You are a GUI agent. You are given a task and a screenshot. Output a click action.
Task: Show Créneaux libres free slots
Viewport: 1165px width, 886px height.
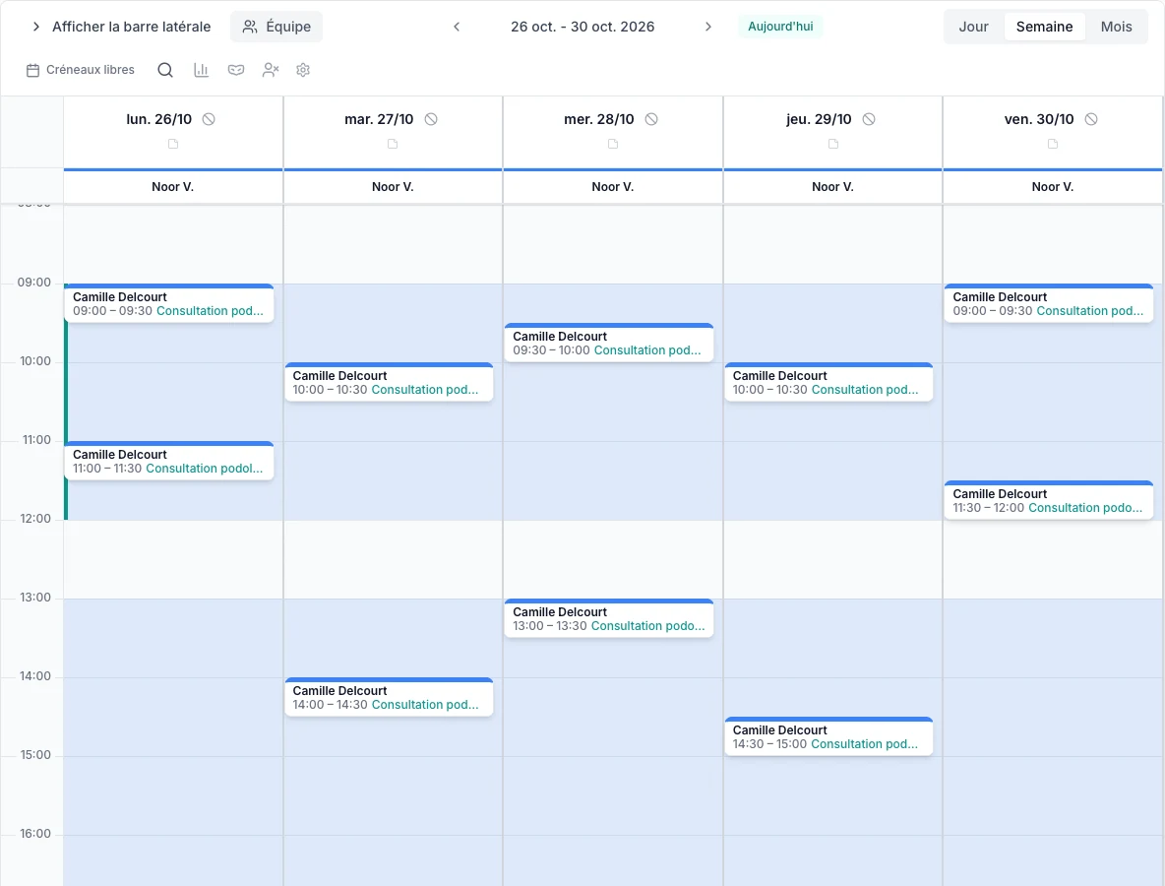(81, 70)
